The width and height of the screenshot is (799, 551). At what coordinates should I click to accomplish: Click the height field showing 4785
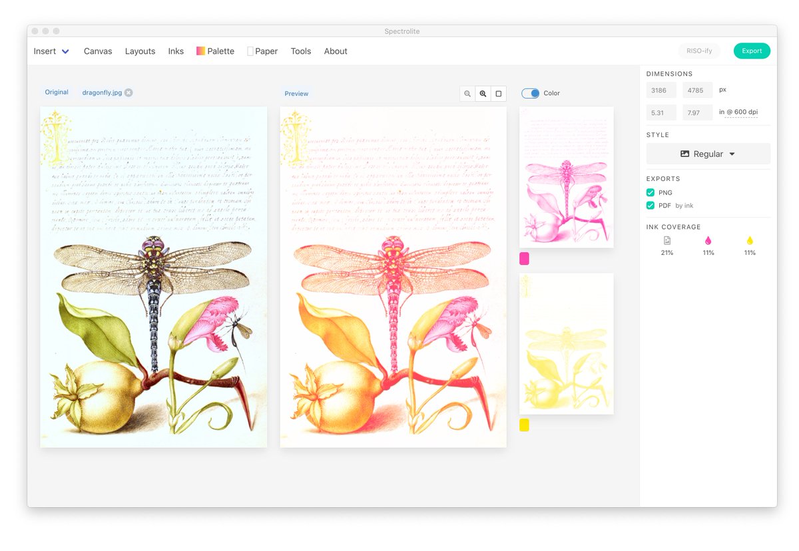(x=697, y=91)
